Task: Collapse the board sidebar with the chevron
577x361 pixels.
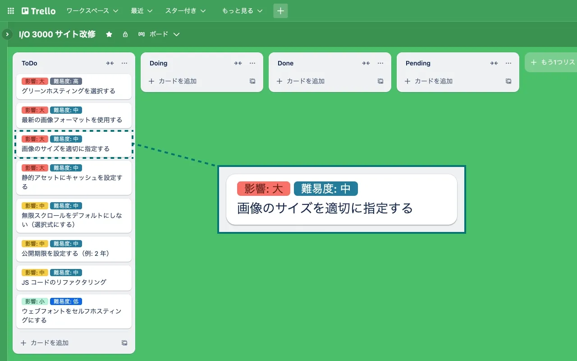Action: tap(7, 34)
